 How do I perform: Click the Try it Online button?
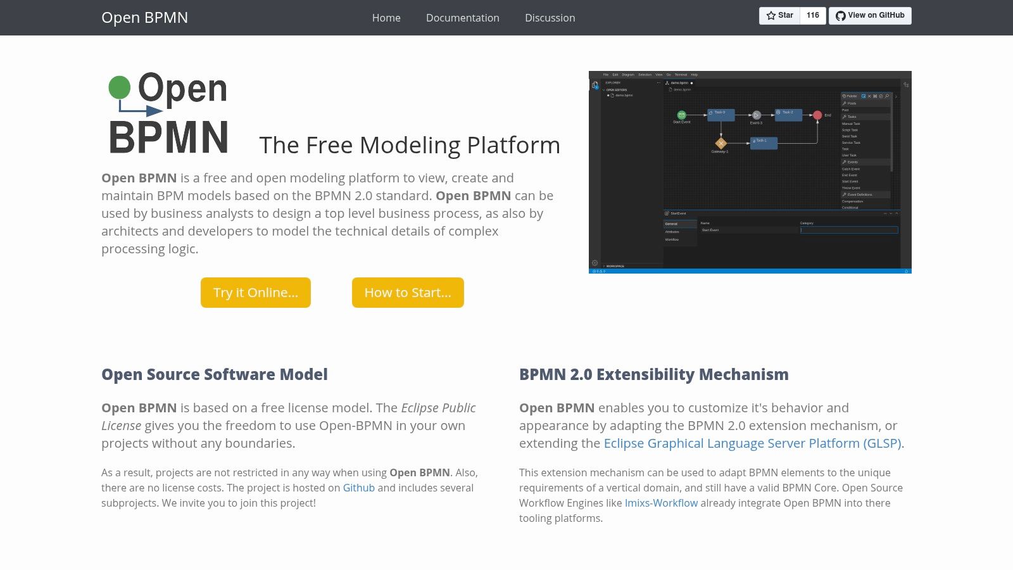click(256, 293)
